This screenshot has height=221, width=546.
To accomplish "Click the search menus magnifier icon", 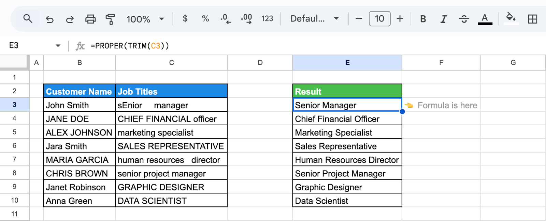I will point(28,19).
